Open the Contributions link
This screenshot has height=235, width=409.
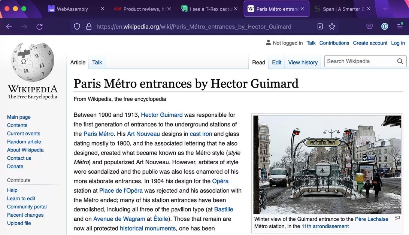pyautogui.click(x=334, y=43)
